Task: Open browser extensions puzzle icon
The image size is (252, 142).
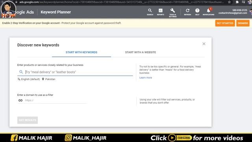Action: (237, 2)
